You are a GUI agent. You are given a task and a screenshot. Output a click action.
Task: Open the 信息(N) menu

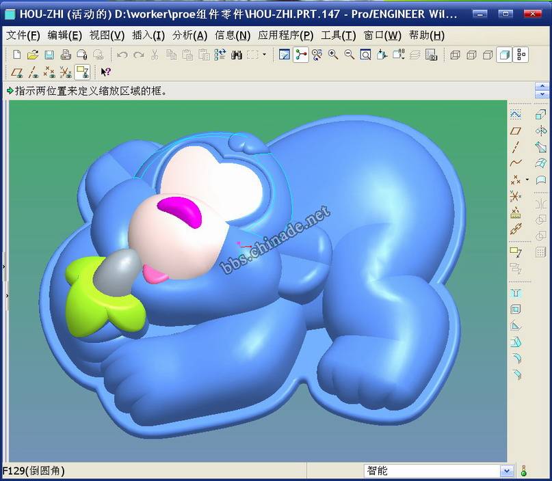pos(233,35)
